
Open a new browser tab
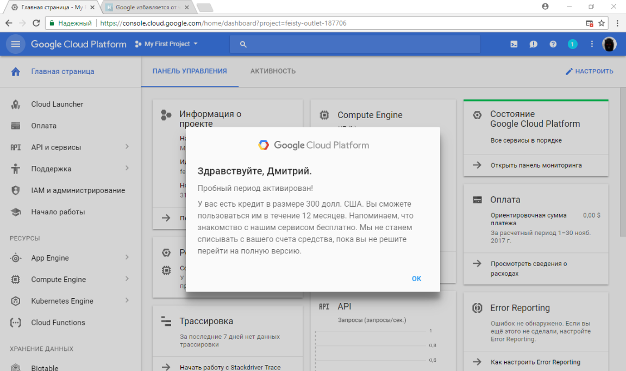pos(205,7)
